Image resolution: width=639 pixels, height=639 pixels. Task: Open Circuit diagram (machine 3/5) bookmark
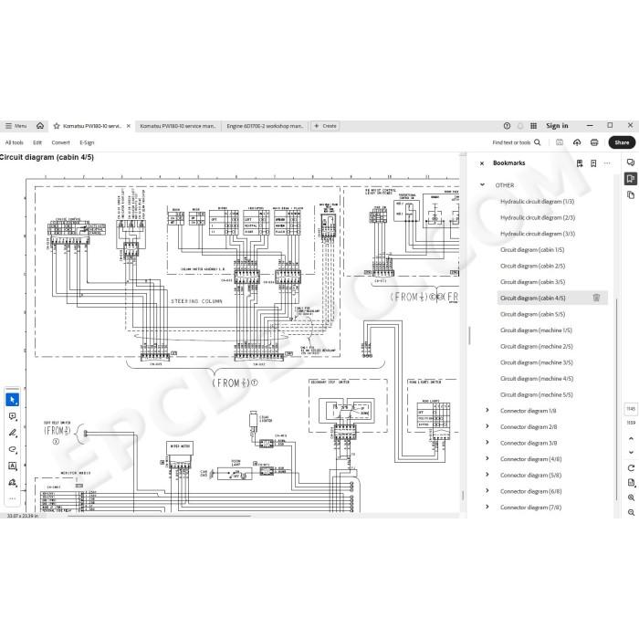537,362
